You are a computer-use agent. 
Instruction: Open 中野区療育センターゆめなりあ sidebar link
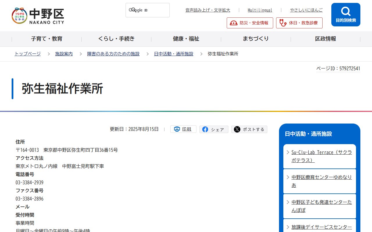point(320,181)
